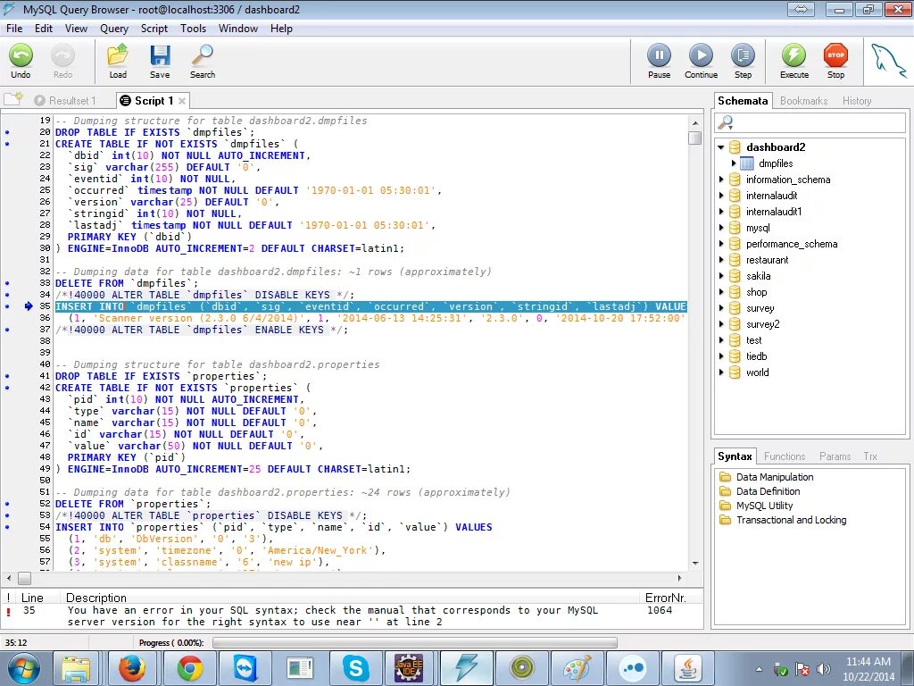914x686 pixels.
Task: Close the Script 1 tab
Action: click(182, 101)
